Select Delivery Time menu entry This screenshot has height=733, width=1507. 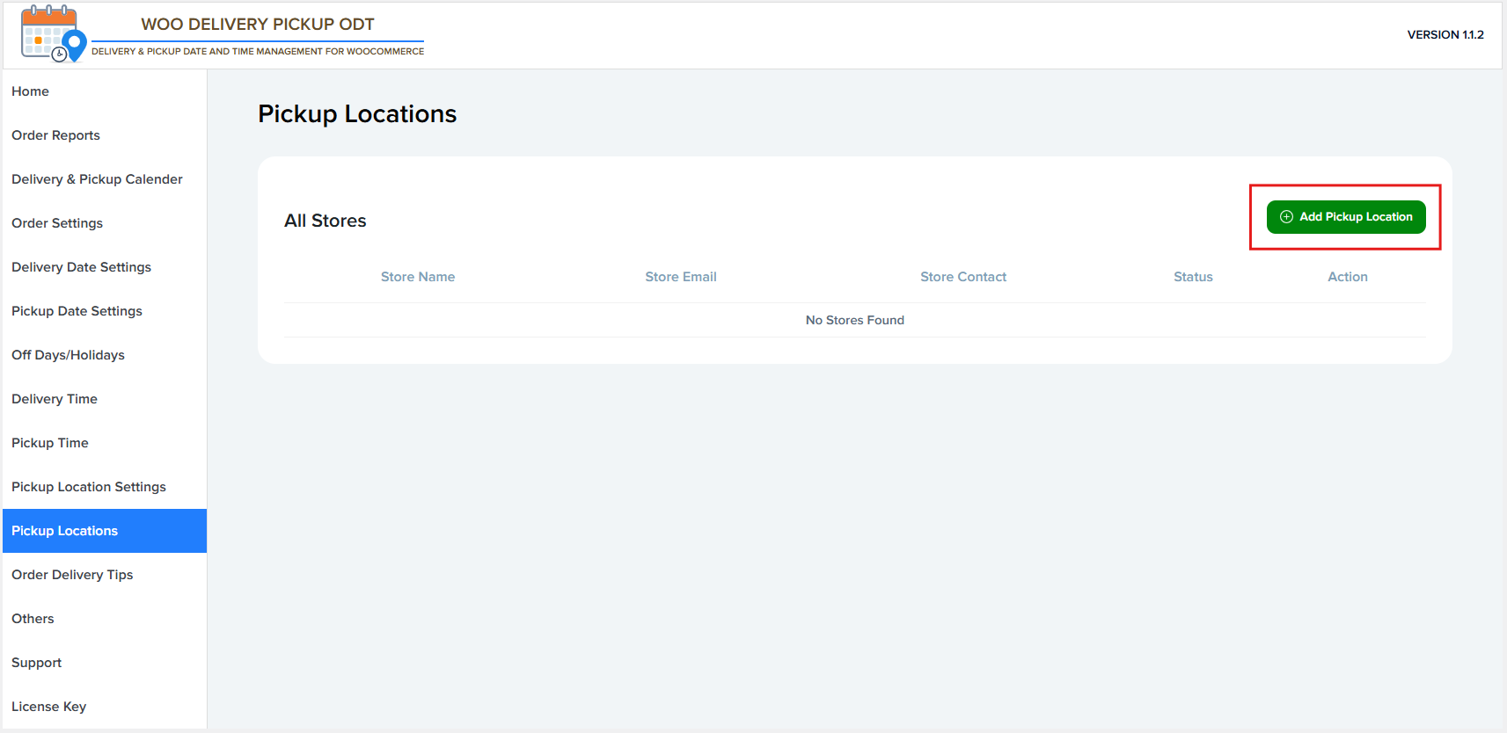55,399
